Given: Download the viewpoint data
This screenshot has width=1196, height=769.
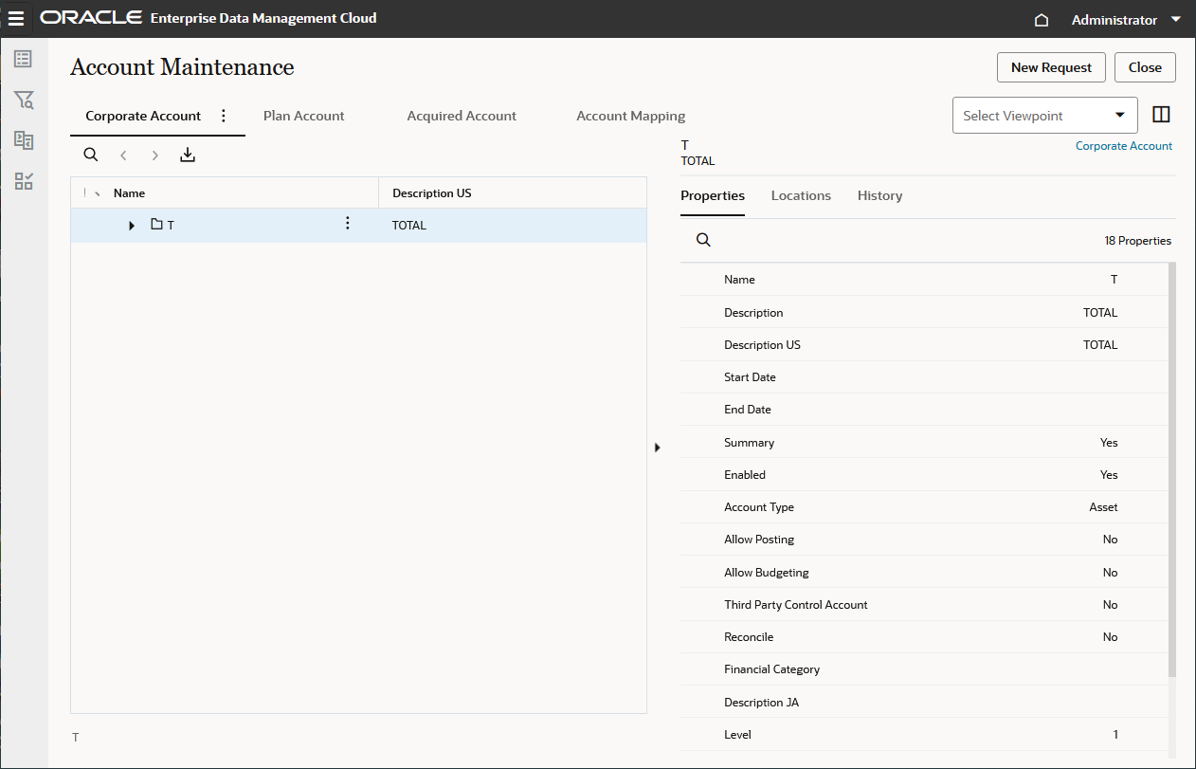Looking at the screenshot, I should (188, 155).
